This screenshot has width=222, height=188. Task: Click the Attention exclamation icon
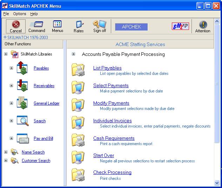[x=203, y=24]
